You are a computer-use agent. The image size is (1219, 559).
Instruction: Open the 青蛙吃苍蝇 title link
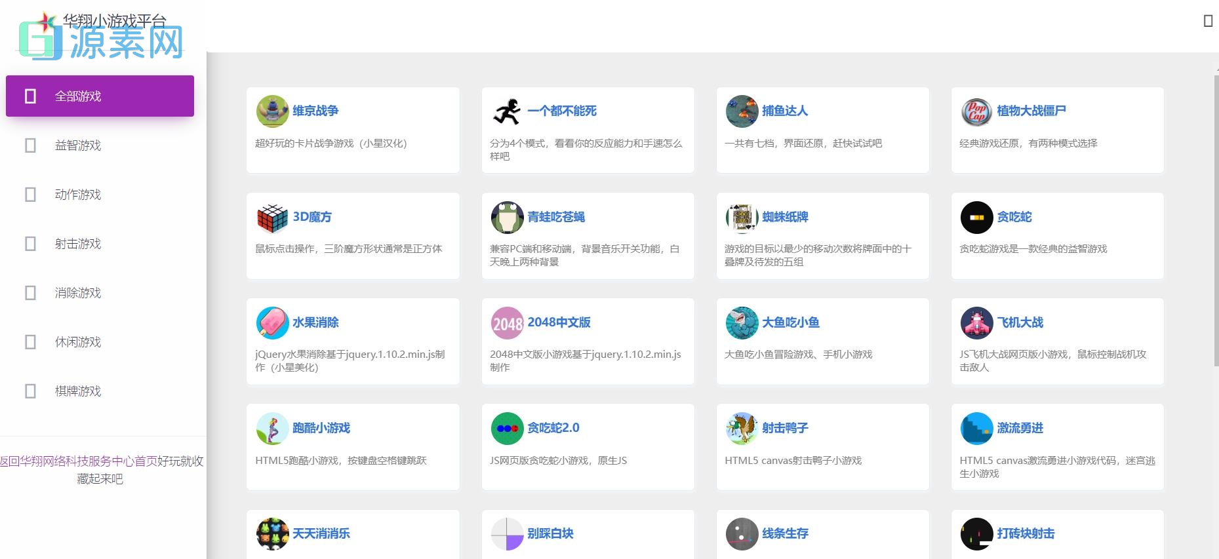(556, 217)
